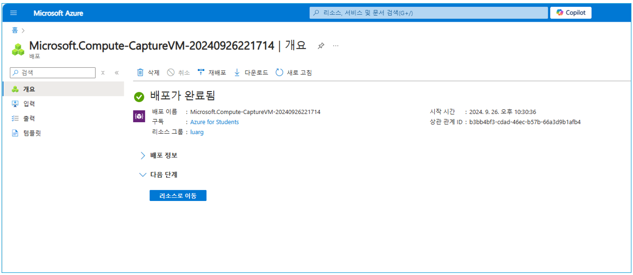Open Azure for Students subscription link
633x275 pixels.
click(215, 122)
